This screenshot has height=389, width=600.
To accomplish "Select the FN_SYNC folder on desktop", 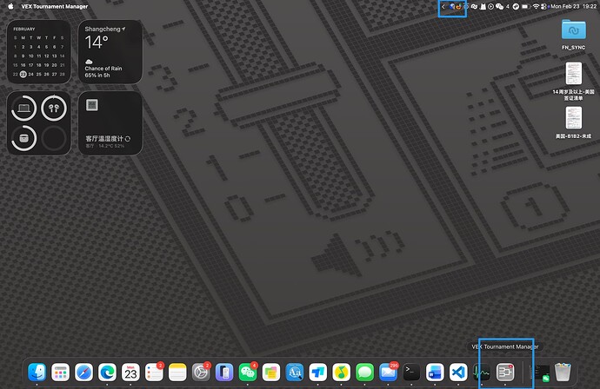I will pyautogui.click(x=573, y=35).
